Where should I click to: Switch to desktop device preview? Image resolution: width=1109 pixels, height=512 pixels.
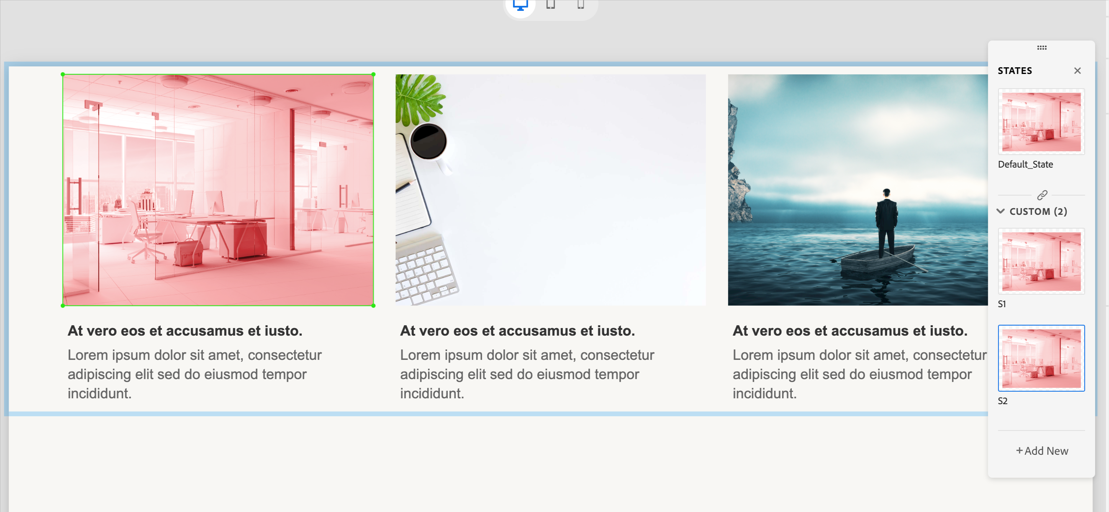click(x=520, y=5)
